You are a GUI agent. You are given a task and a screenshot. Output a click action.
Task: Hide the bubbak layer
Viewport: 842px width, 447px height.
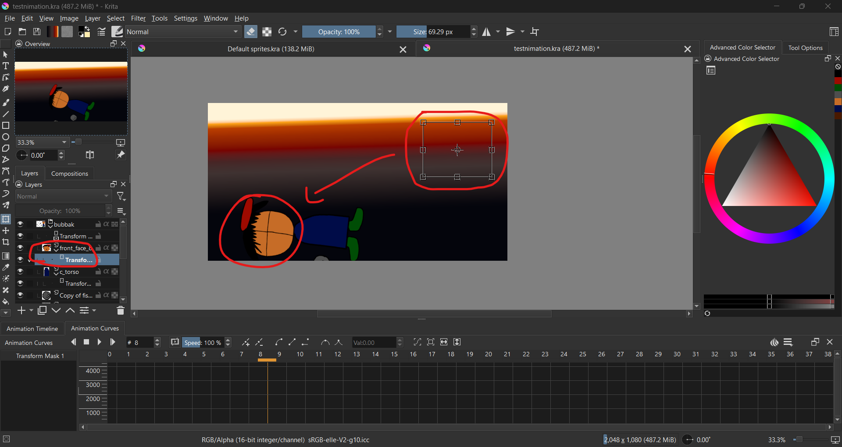point(20,224)
